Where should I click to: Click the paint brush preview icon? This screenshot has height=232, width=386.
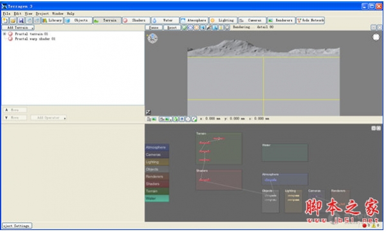[208, 28]
